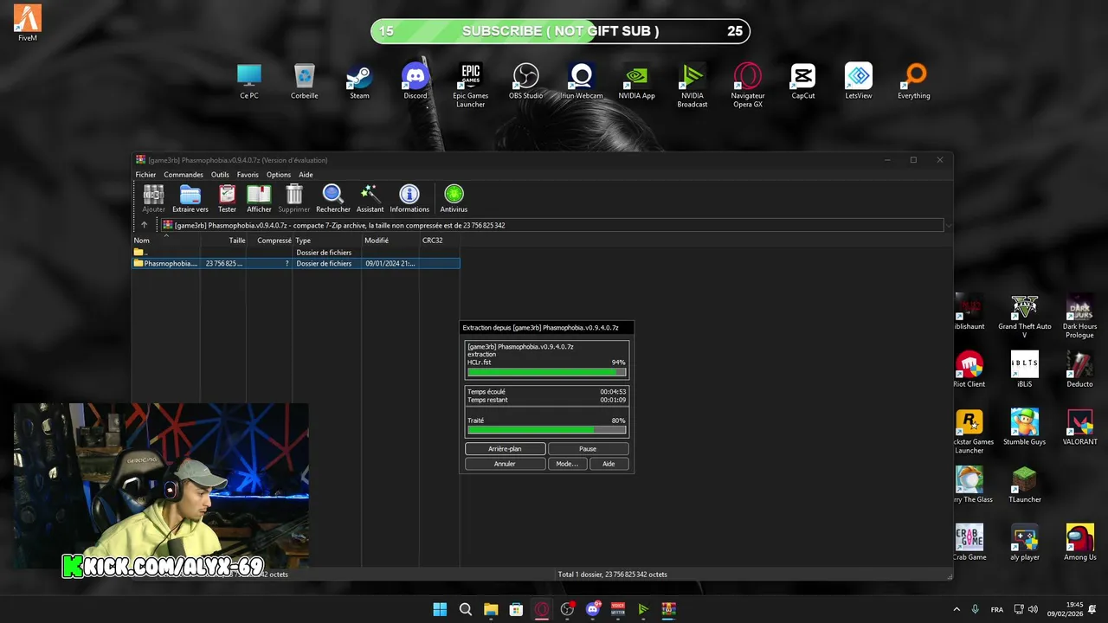The height and width of the screenshot is (623, 1108).
Task: Select the CapCut desktop shortcut
Action: click(803, 81)
